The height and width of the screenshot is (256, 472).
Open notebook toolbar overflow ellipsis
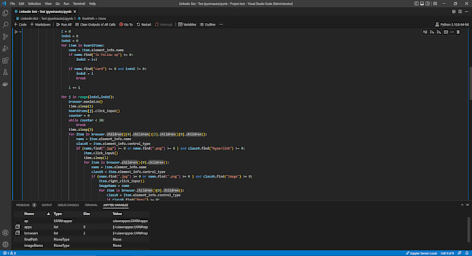click(x=221, y=24)
